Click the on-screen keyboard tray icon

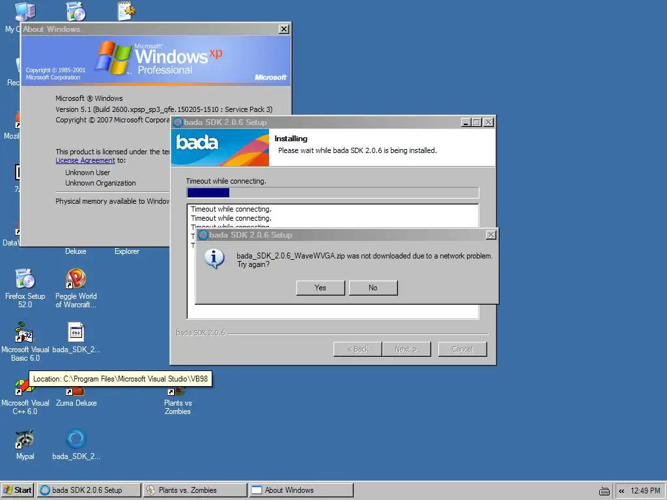(x=604, y=491)
